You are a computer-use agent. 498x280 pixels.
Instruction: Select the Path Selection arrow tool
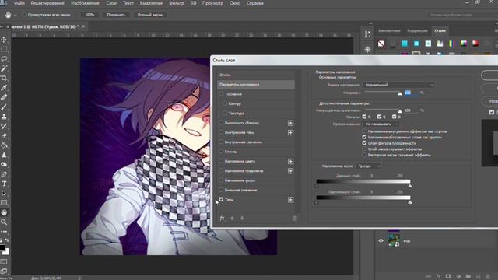tap(4, 194)
